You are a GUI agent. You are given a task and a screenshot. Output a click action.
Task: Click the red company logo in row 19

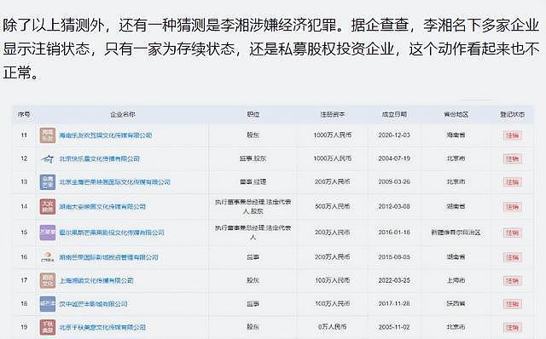pyautogui.click(x=48, y=327)
